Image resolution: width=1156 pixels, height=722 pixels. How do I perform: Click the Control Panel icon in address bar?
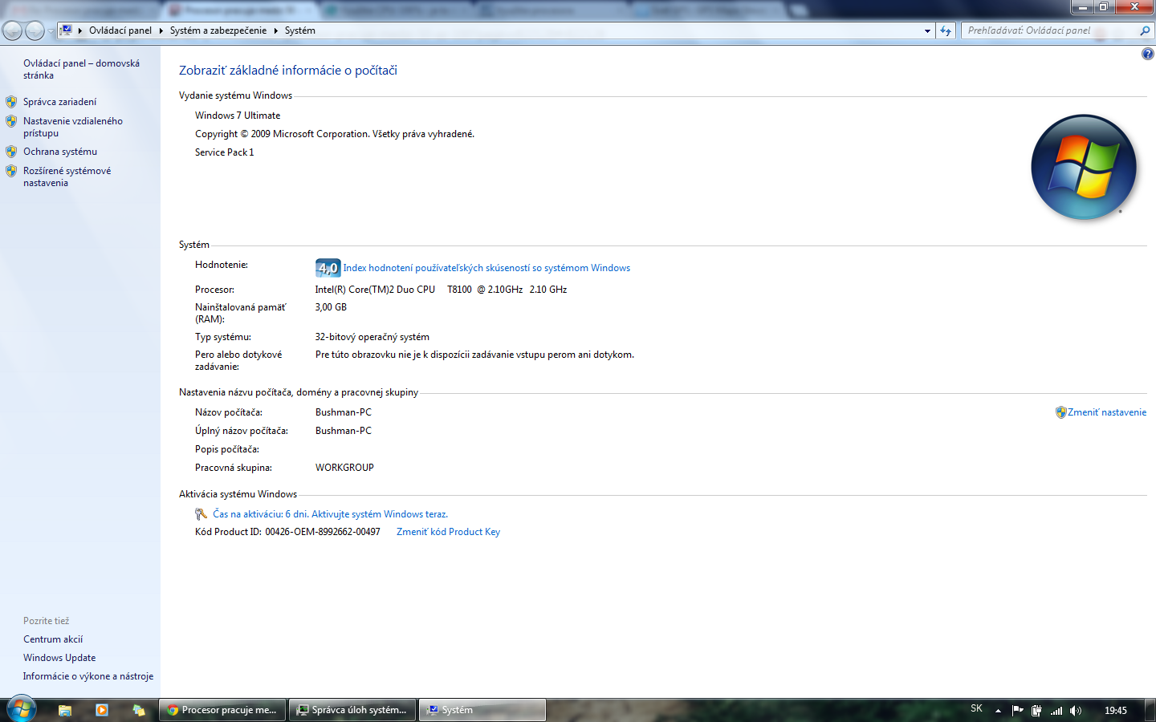[x=67, y=30]
